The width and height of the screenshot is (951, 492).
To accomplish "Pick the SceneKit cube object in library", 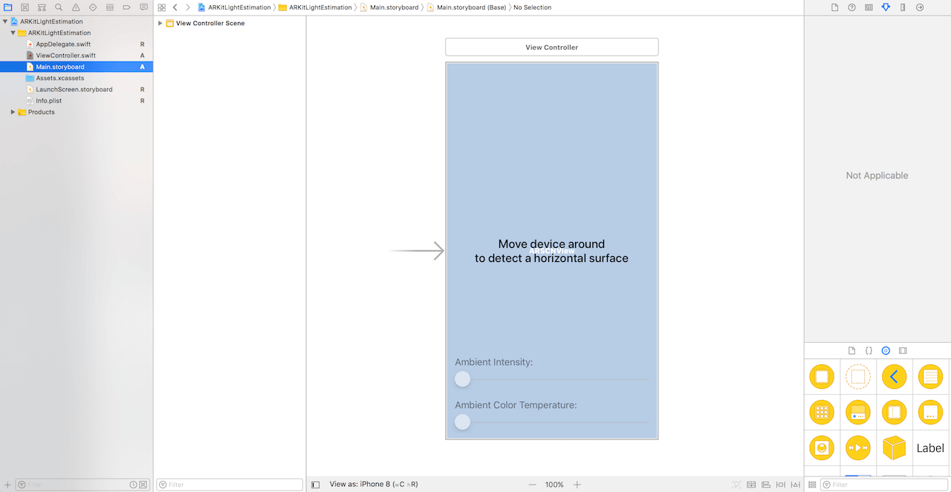I will [x=894, y=447].
